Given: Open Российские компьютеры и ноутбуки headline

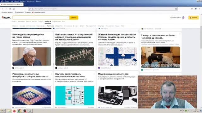Looking at the screenshot, I should tap(30, 75).
